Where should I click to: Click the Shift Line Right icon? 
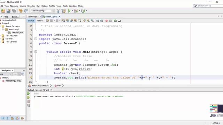[x=101, y=21]
